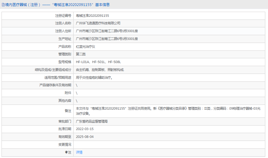Select the registrant name 广州华飞迪通医疗科技有限公司

[x=98, y=23]
